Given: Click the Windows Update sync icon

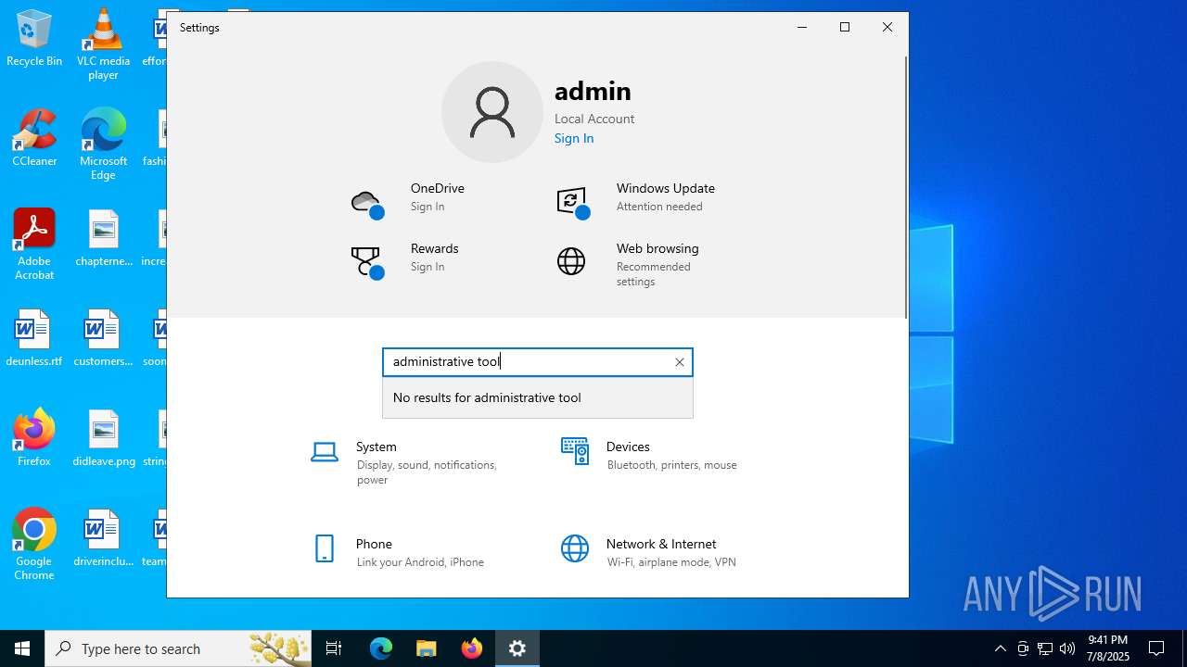Looking at the screenshot, I should point(572,202).
